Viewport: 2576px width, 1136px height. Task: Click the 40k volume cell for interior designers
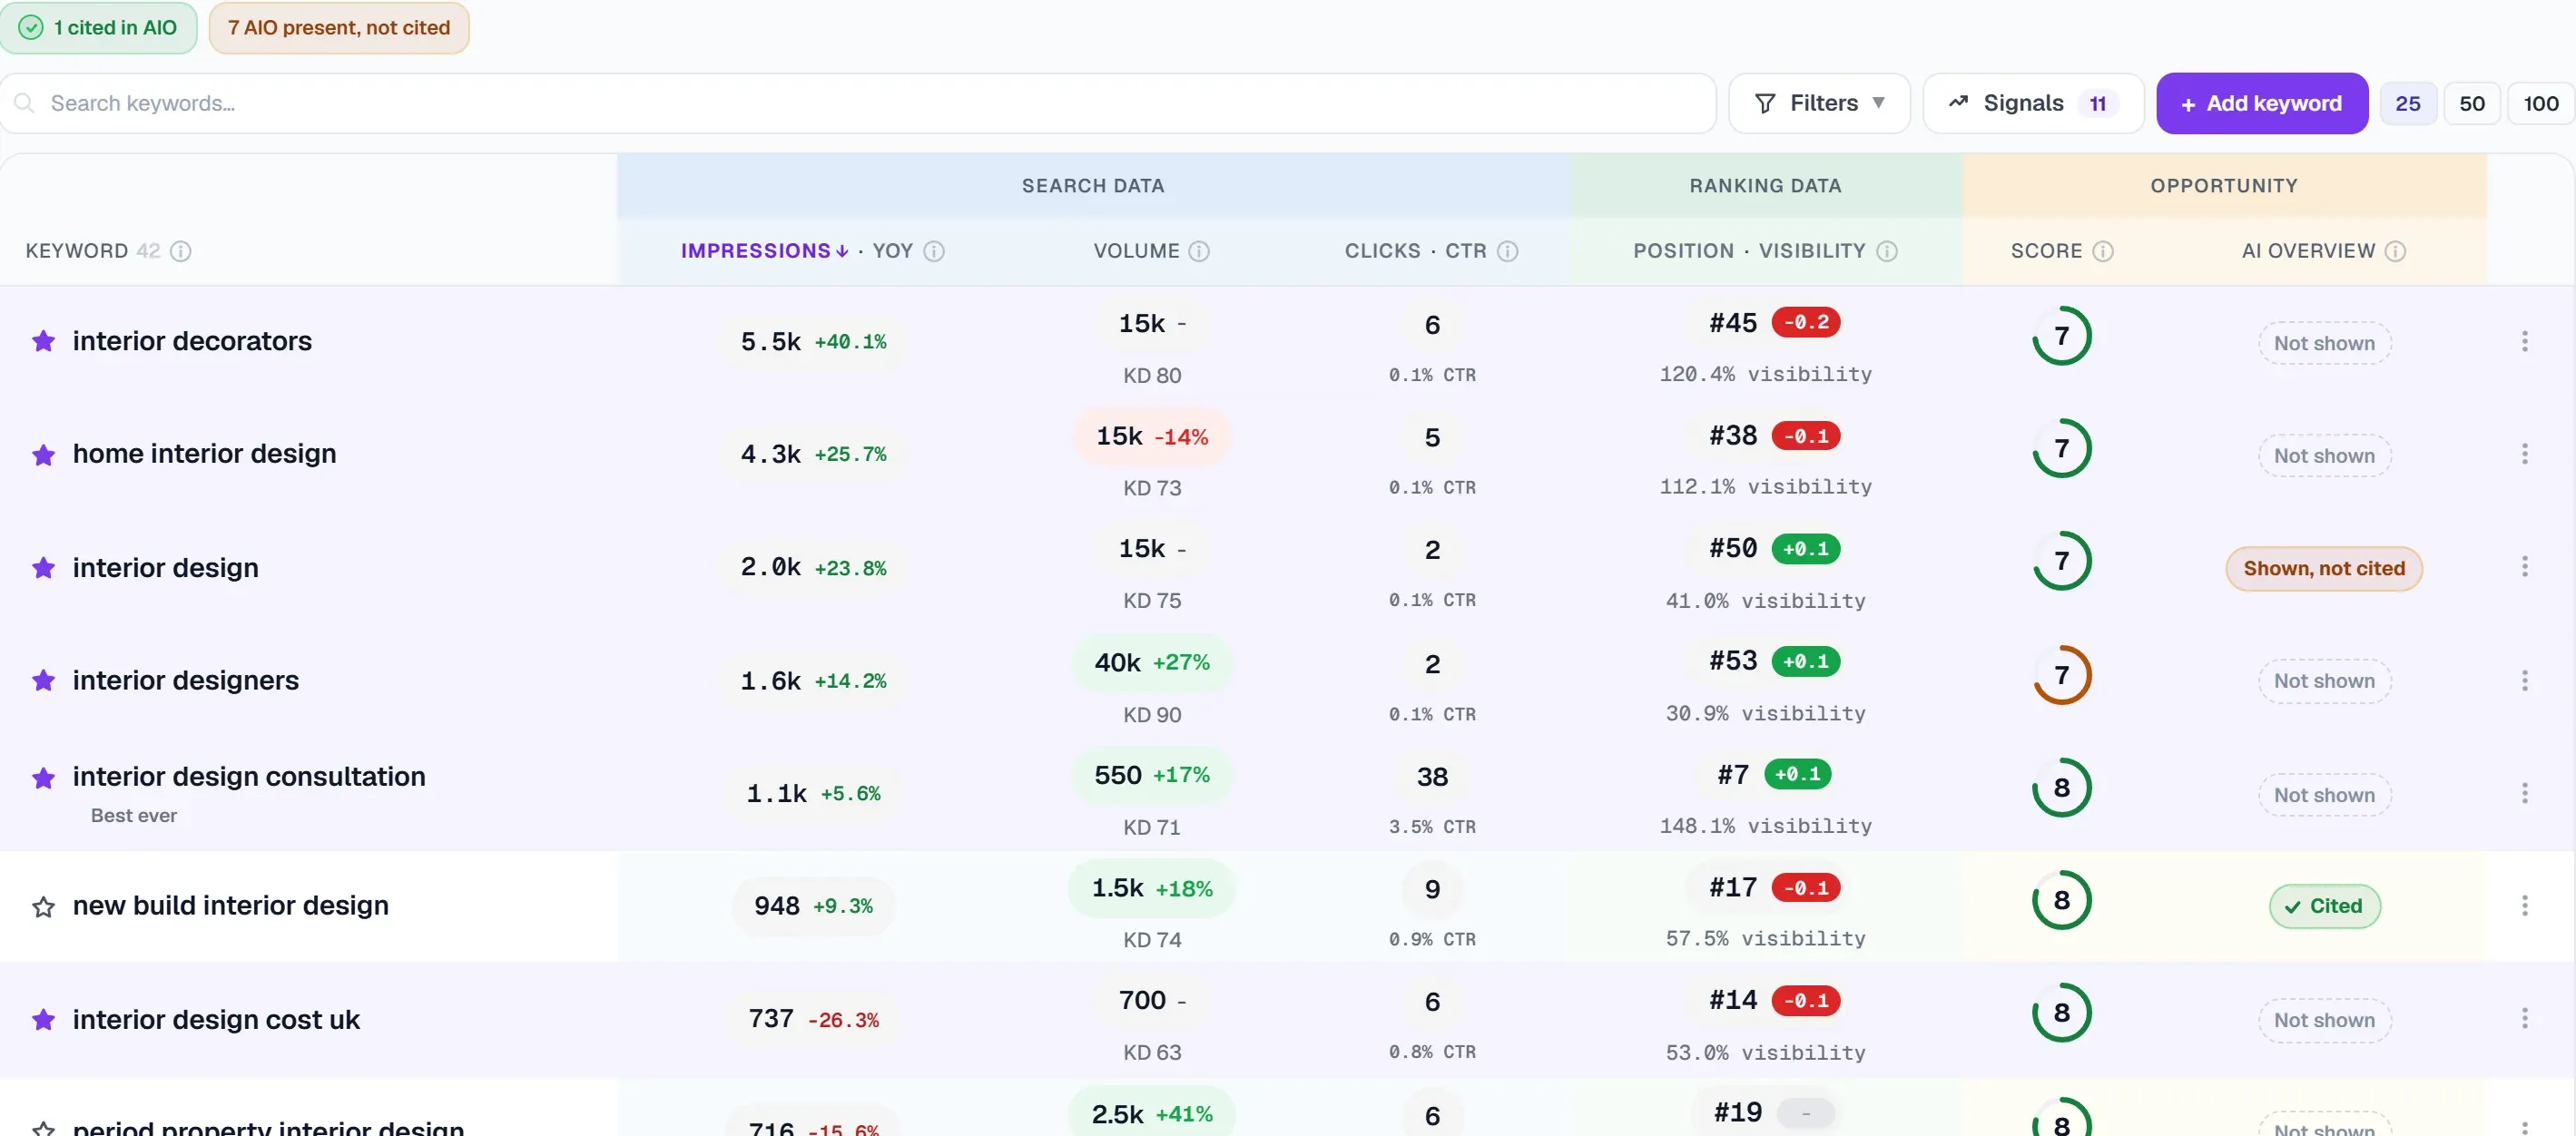point(1152,663)
